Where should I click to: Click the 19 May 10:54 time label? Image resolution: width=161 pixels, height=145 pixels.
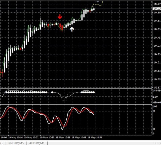click(95, 137)
